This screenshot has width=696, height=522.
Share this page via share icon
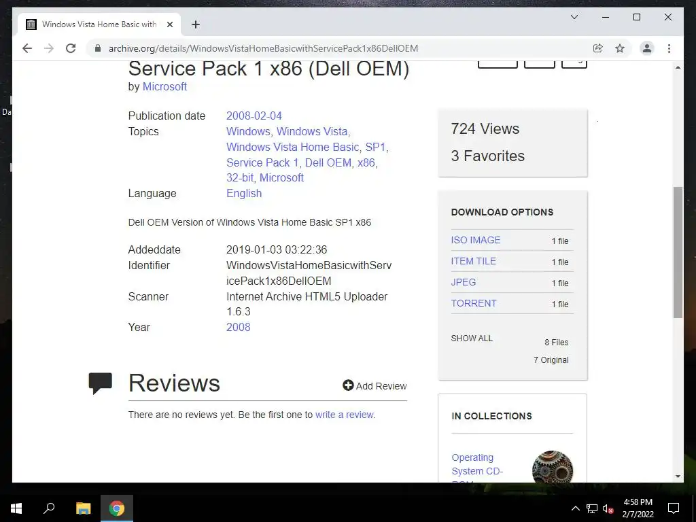coord(598,48)
